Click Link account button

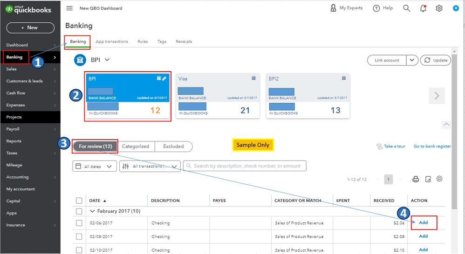pyautogui.click(x=387, y=60)
